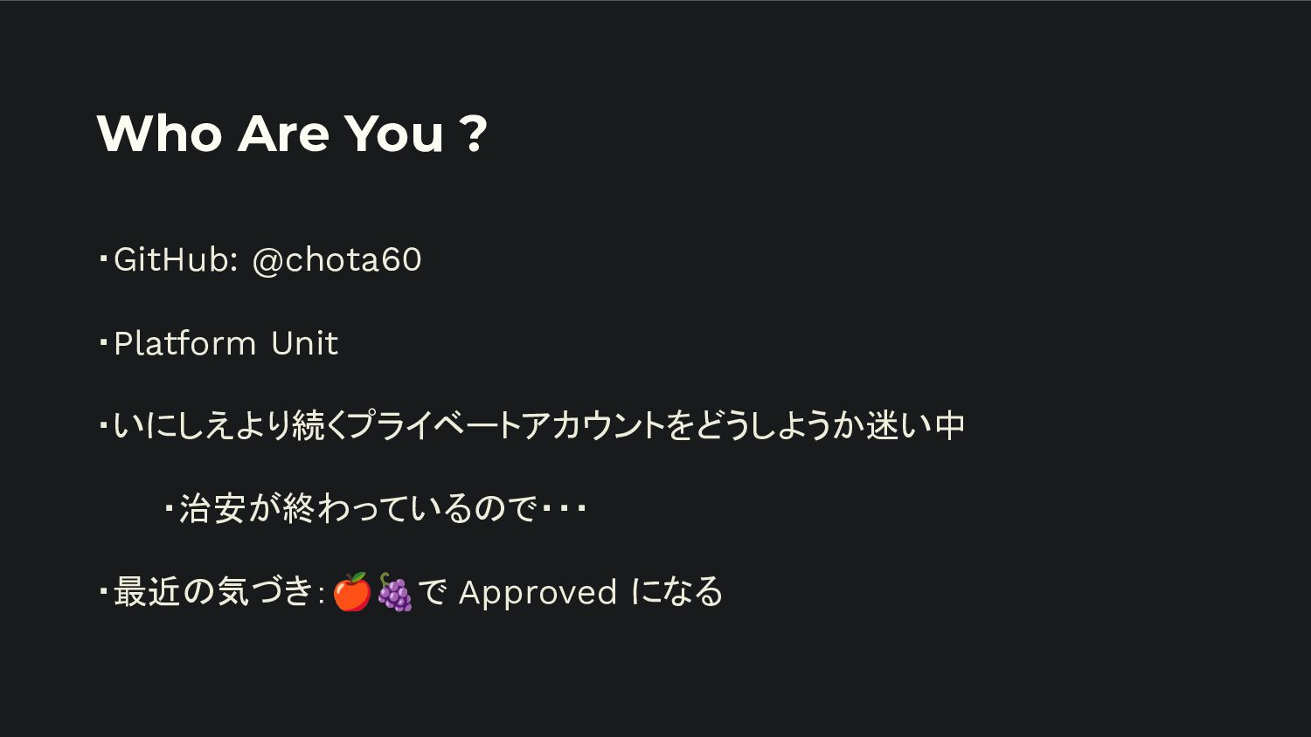Click the word "Platform" in second bullet
Screen dimensions: 1311x737
184,343
